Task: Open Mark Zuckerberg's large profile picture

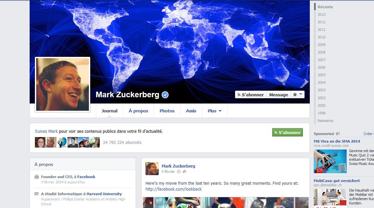Action: pyautogui.click(x=63, y=84)
